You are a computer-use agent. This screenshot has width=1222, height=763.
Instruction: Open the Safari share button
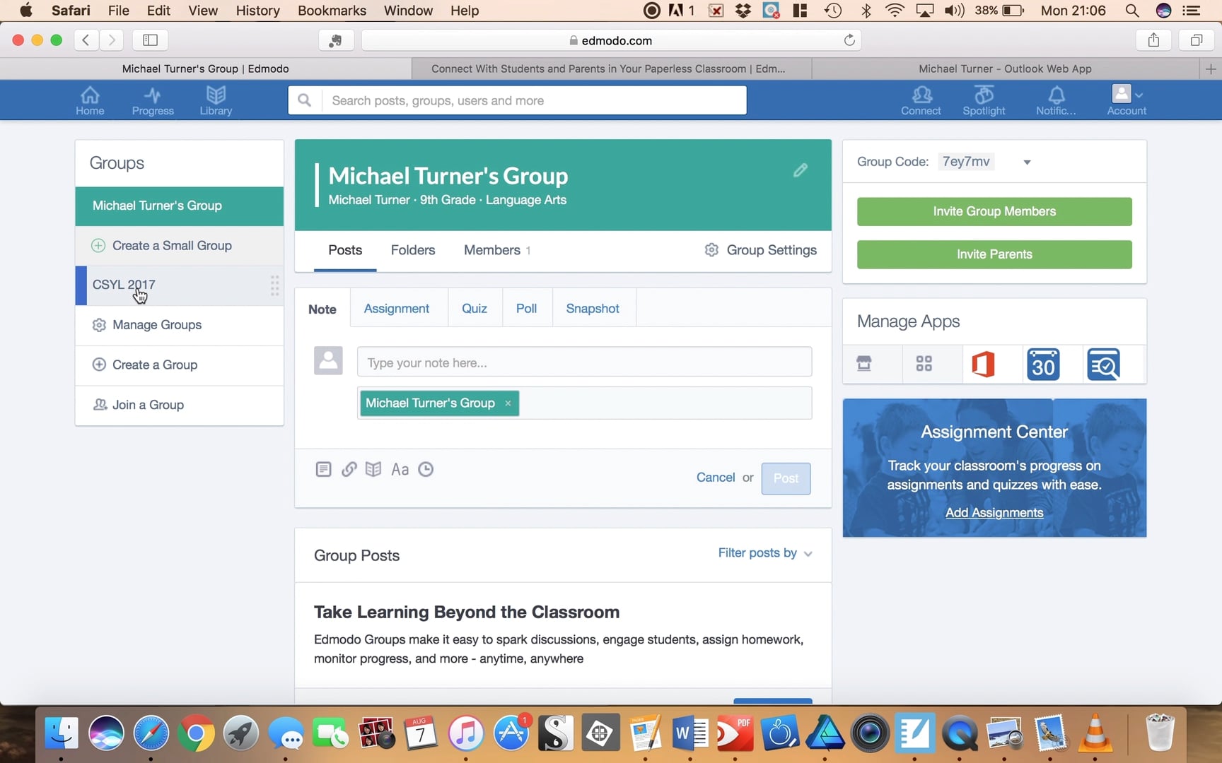click(x=1153, y=40)
